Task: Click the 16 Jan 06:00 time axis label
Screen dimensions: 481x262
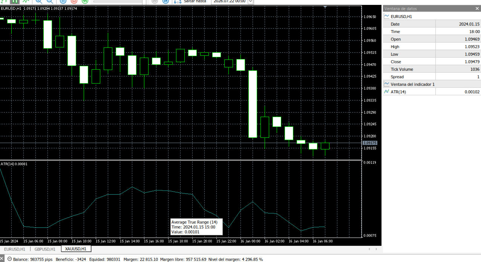Action: pyautogui.click(x=323, y=241)
